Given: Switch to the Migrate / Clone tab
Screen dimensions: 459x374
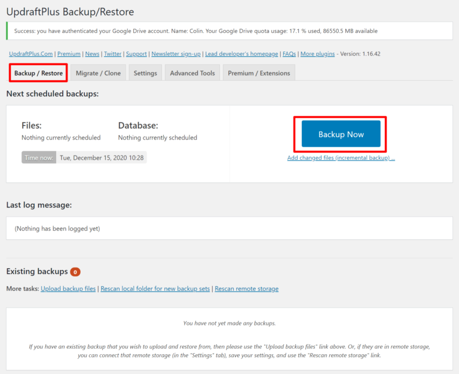Looking at the screenshot, I should point(98,73).
